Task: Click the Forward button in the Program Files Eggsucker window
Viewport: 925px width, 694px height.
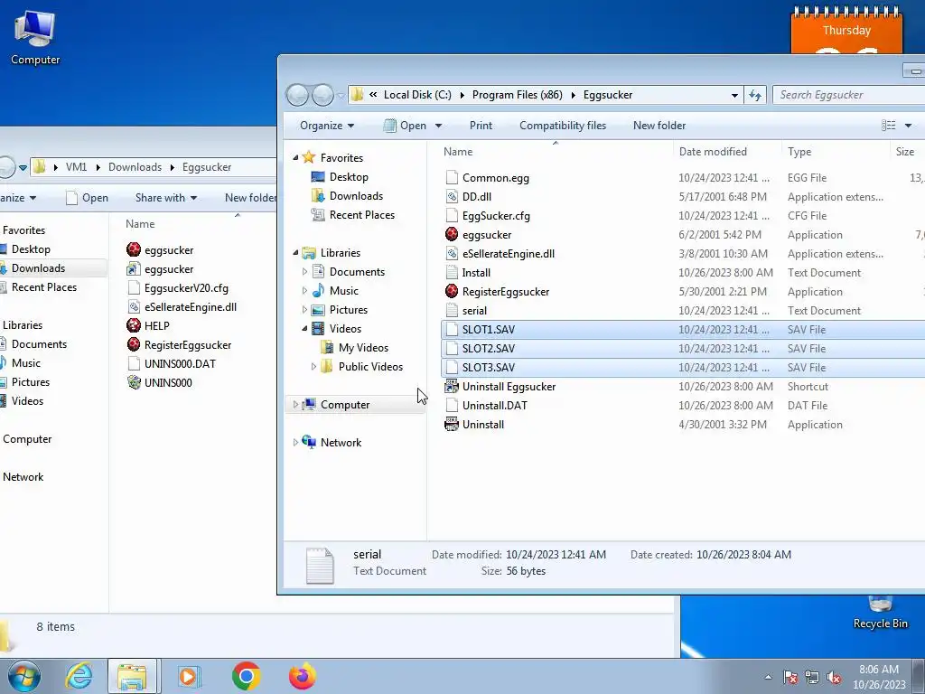Action: point(322,95)
